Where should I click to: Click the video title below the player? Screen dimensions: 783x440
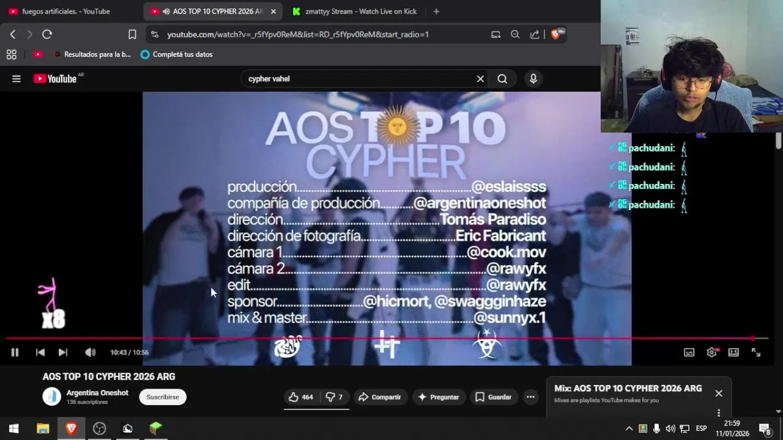click(109, 376)
